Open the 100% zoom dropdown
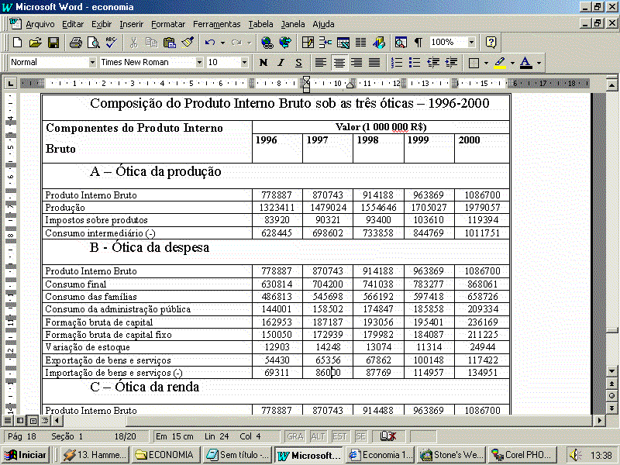 click(471, 43)
